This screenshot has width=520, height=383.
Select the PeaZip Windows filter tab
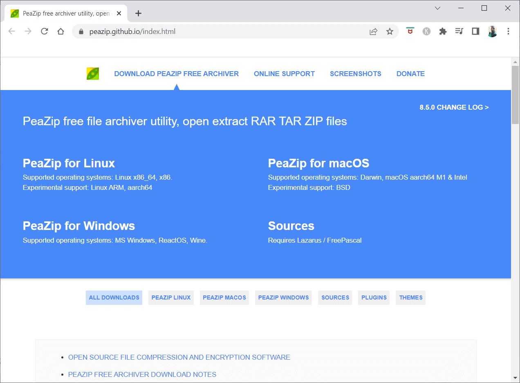pos(283,297)
